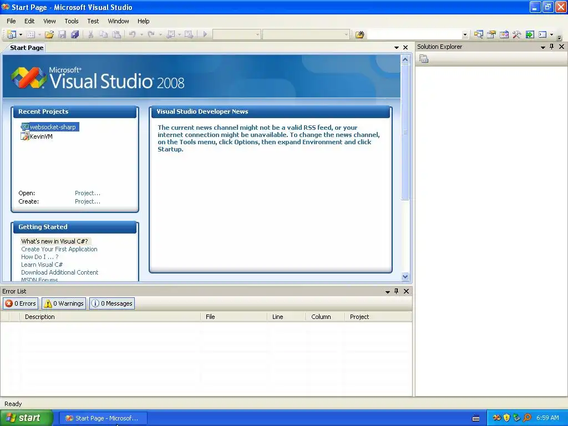Click the Properties icon in Solution Explorer
This screenshot has width=568, height=426.
click(424, 59)
